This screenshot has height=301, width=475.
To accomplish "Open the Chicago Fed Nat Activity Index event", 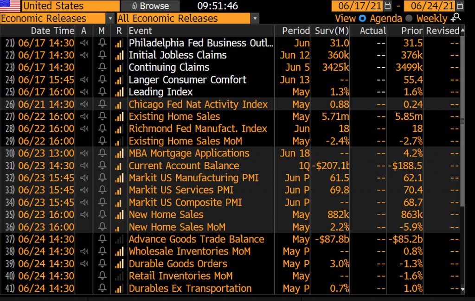I will [198, 104].
